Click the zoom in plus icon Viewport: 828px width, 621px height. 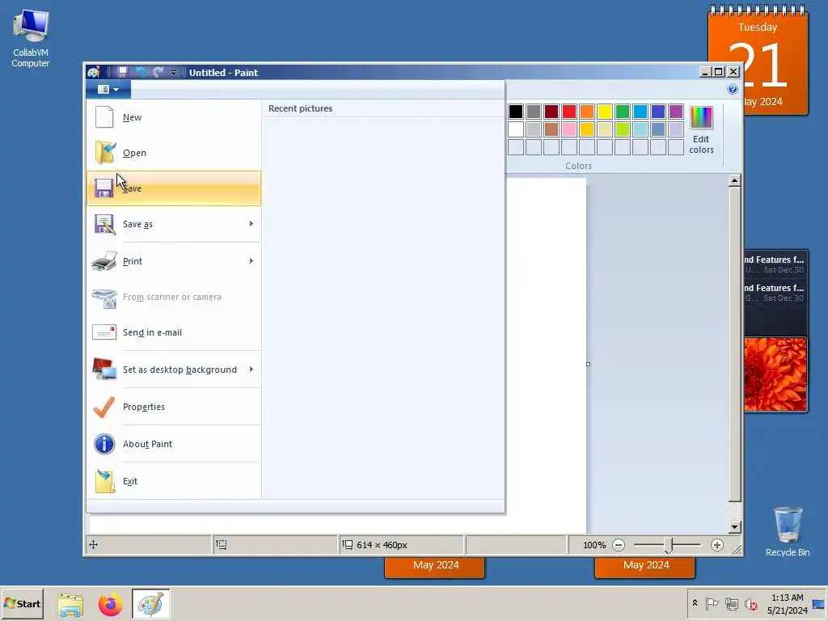click(716, 545)
